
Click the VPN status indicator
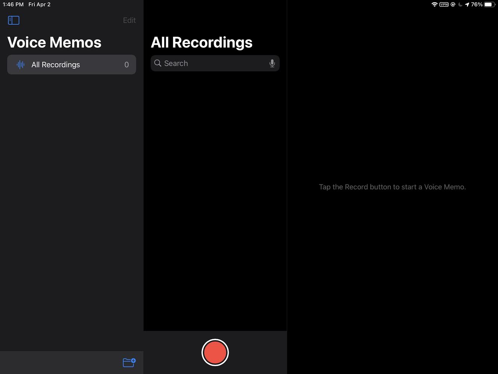coord(444,4)
